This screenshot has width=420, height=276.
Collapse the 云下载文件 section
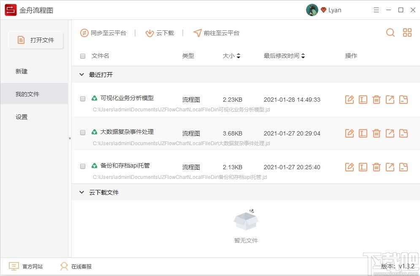[x=81, y=192]
